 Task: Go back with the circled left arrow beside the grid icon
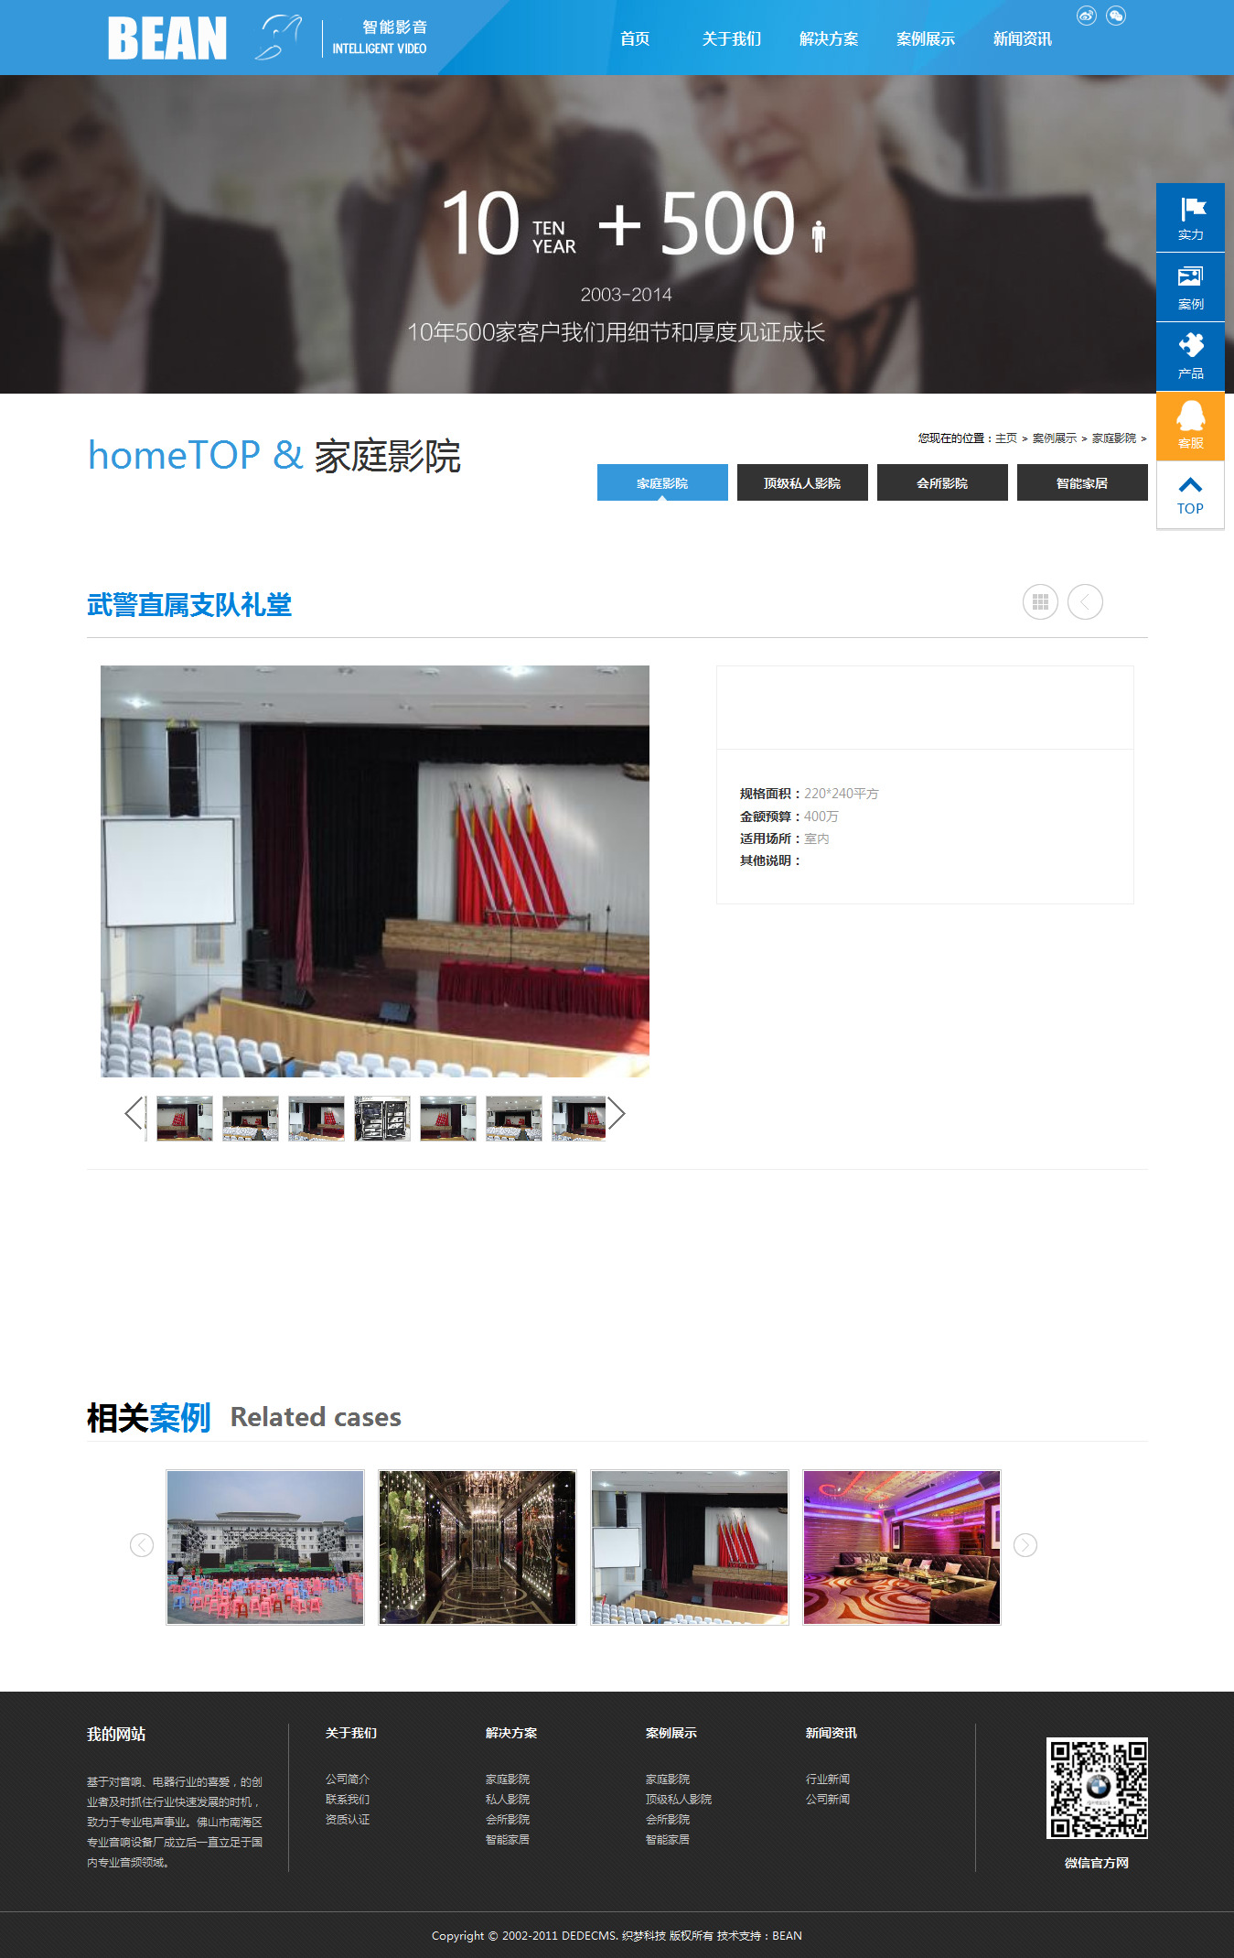click(x=1085, y=602)
